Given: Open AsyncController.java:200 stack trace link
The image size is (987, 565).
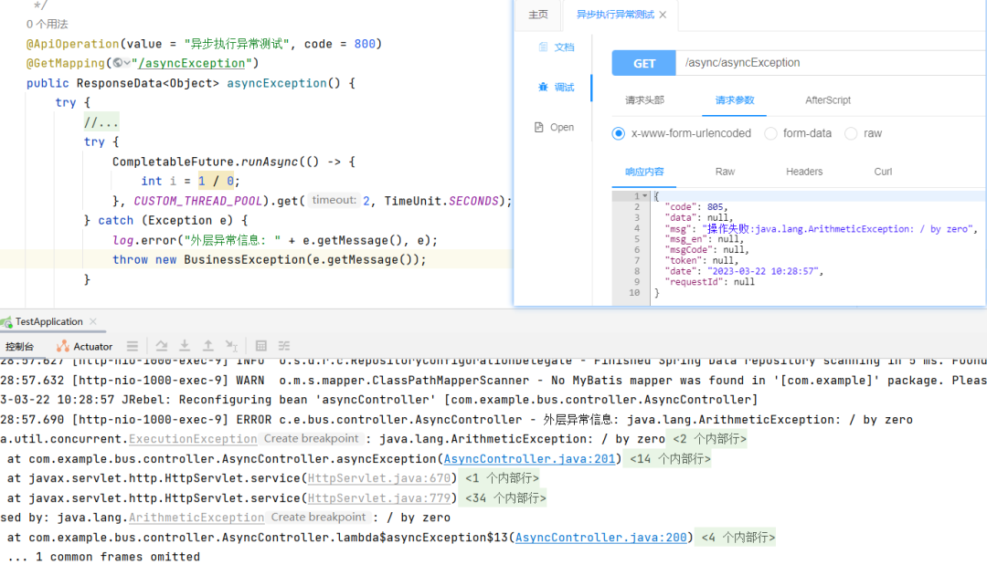Looking at the screenshot, I should (x=601, y=538).
